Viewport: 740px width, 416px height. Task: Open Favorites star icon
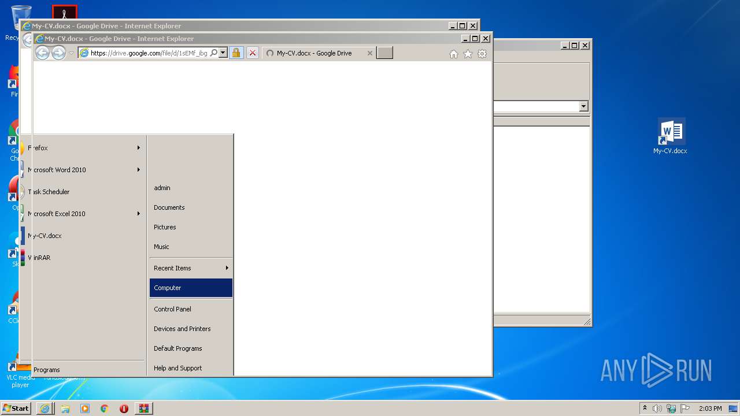(468, 54)
